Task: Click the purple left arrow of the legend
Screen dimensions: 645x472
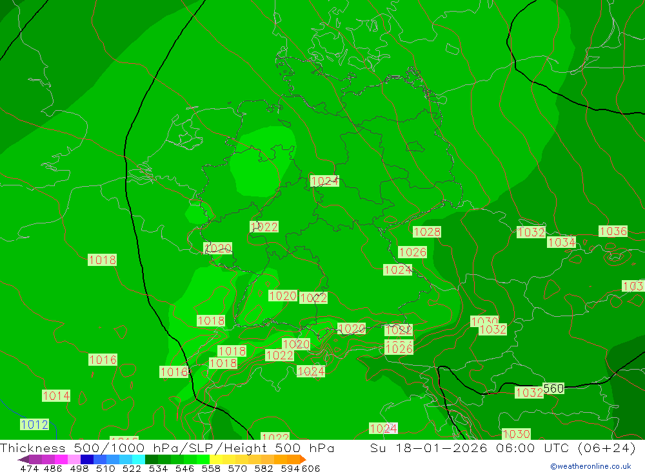Action: (x=23, y=459)
